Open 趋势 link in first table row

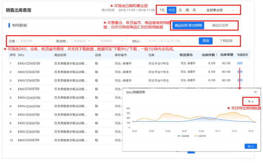[240, 63]
